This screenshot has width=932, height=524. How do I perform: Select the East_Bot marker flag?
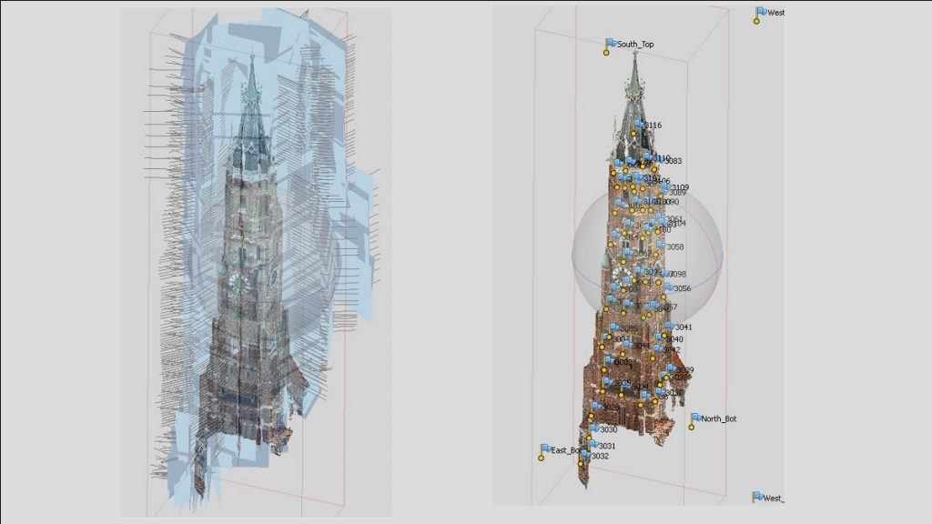pyautogui.click(x=546, y=449)
